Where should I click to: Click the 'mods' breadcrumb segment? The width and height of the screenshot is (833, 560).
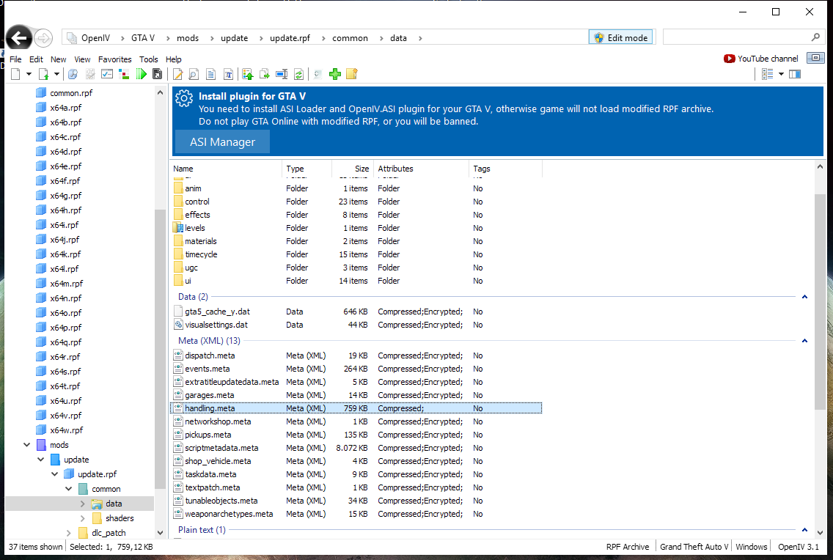tap(188, 38)
